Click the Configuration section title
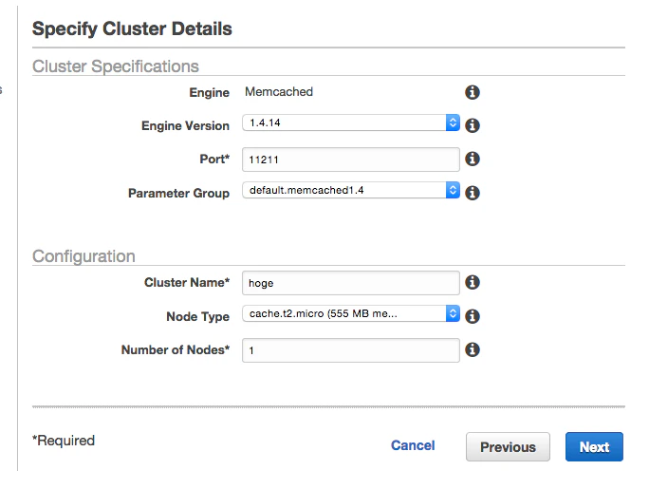 pos(83,256)
